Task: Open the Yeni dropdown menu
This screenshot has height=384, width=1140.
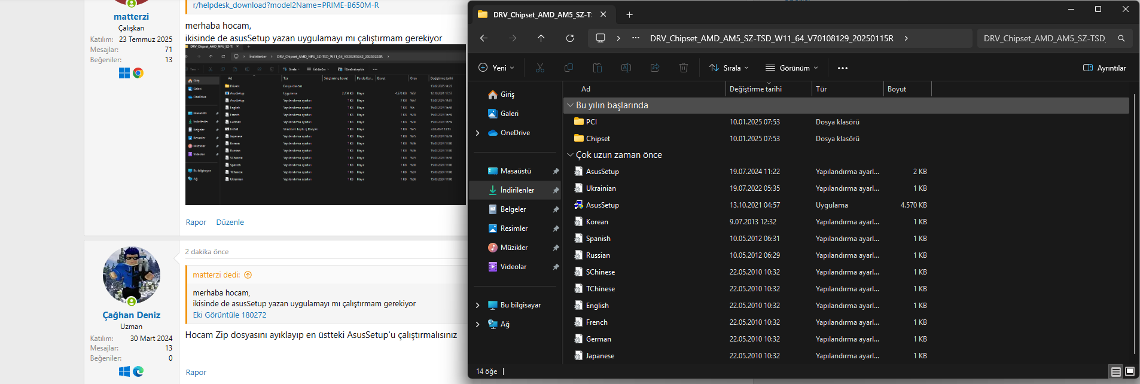Action: coord(496,68)
